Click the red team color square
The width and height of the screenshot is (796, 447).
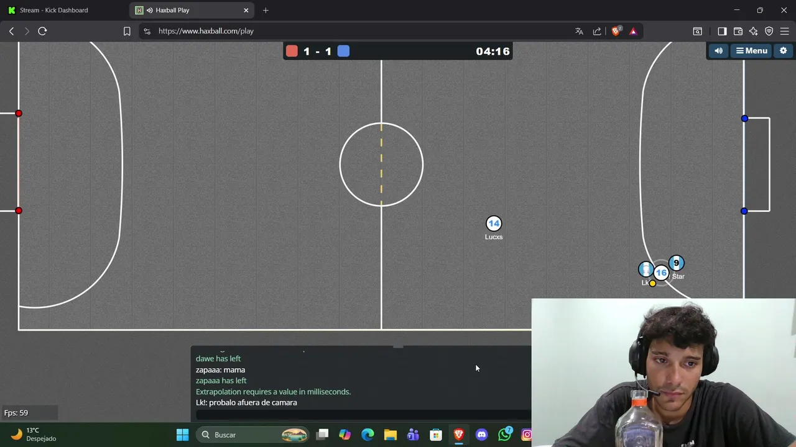tap(292, 51)
